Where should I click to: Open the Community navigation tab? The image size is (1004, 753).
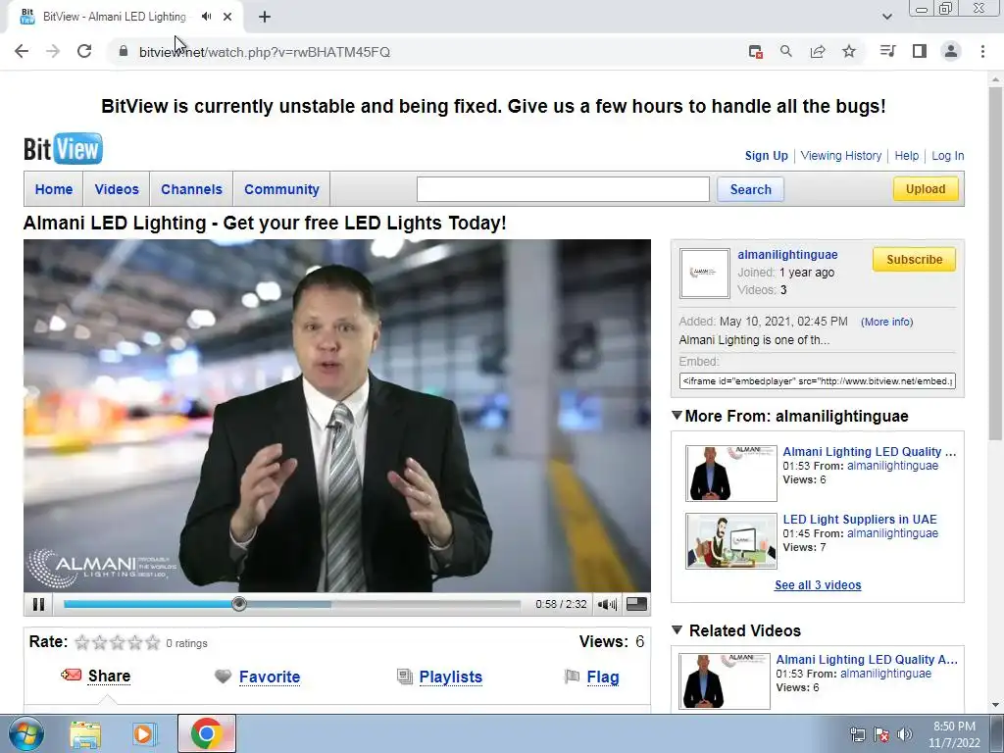tap(281, 189)
